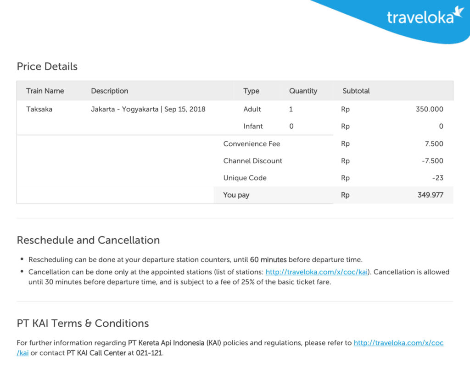Click the PT KAI Terms & Conditions heading

[83, 324]
